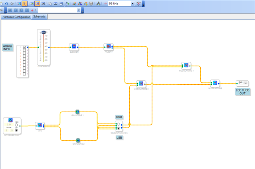Click the LSB label below band selector
255x169 pixels.
(119, 137)
